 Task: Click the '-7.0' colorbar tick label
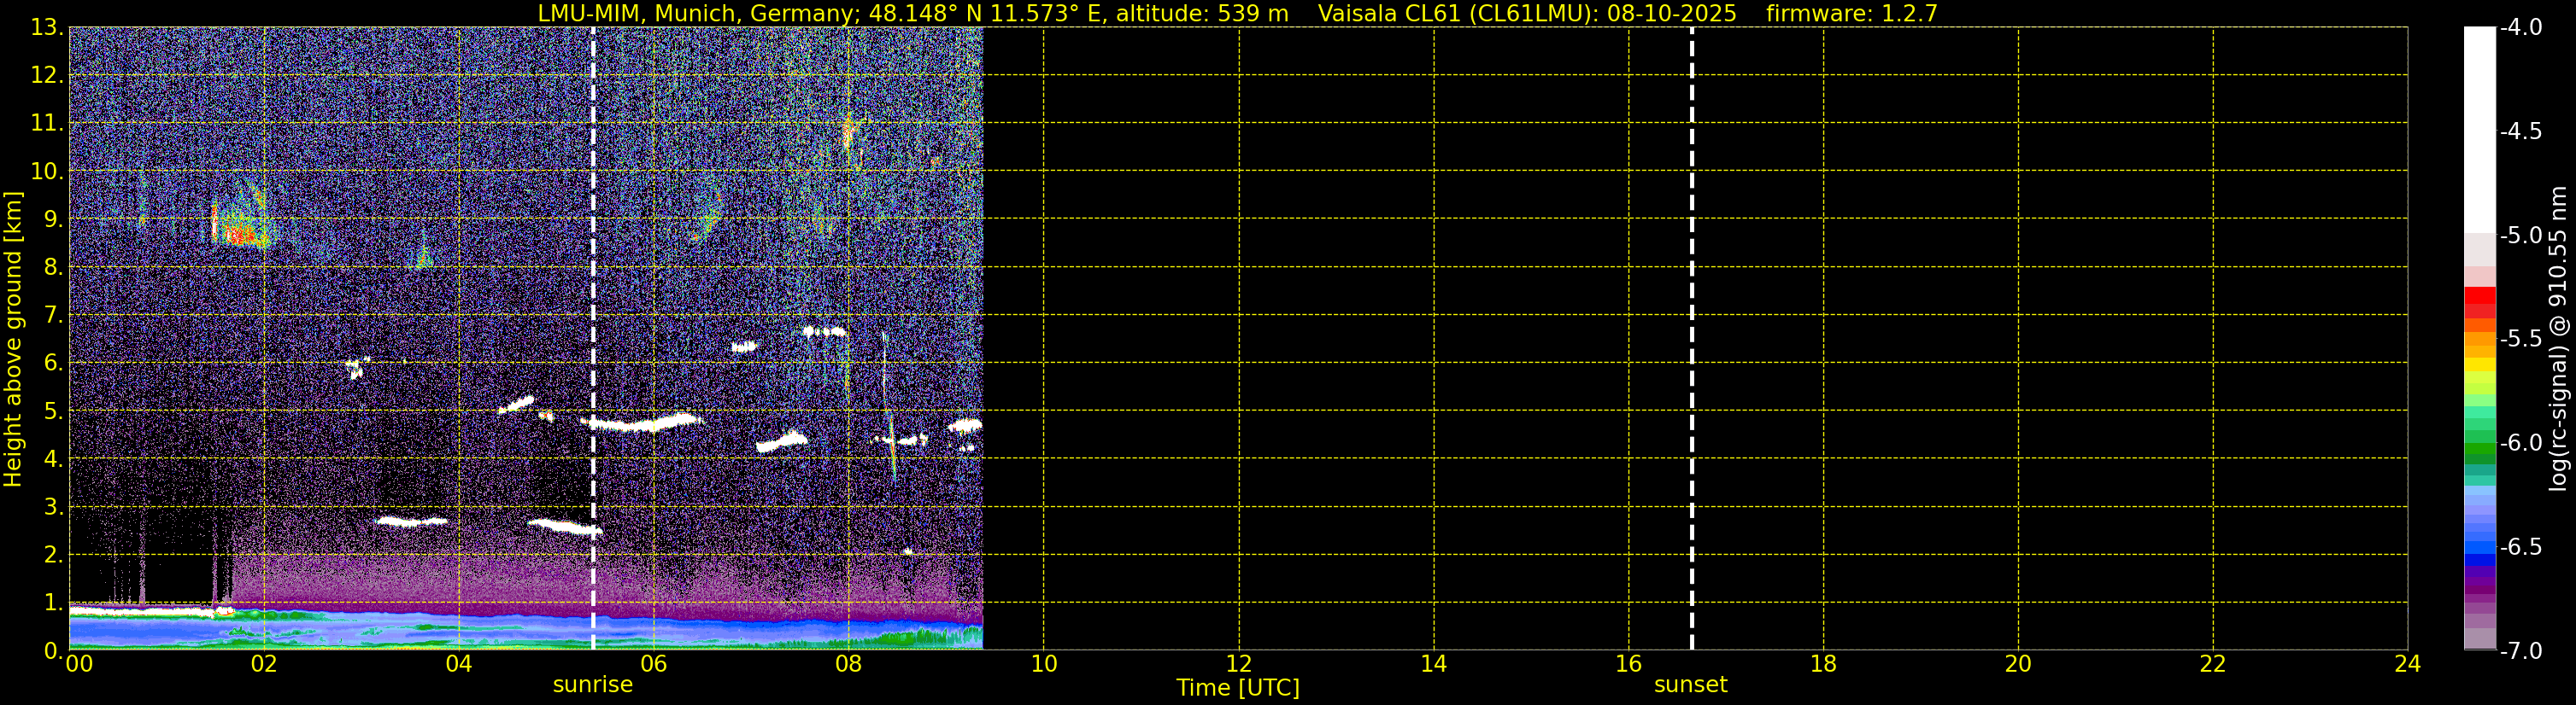2520,650
